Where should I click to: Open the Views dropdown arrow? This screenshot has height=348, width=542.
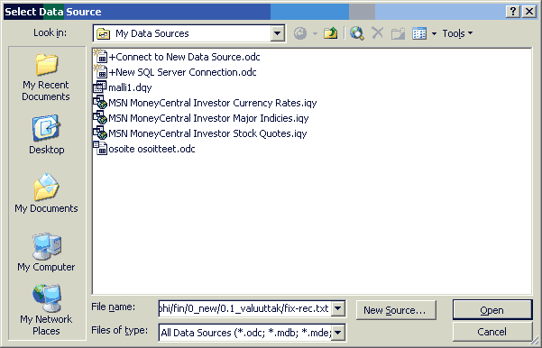434,33
